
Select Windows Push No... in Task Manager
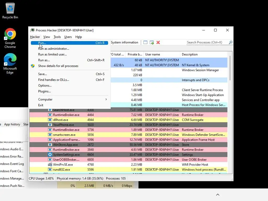12,186
